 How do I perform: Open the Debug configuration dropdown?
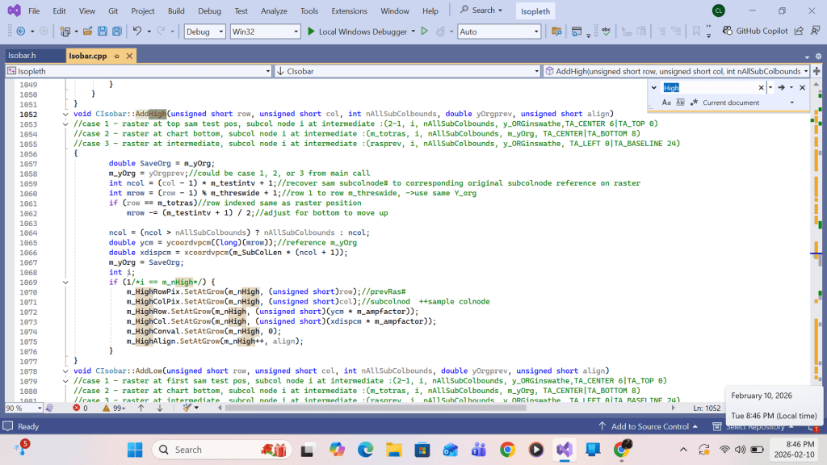[x=204, y=31]
